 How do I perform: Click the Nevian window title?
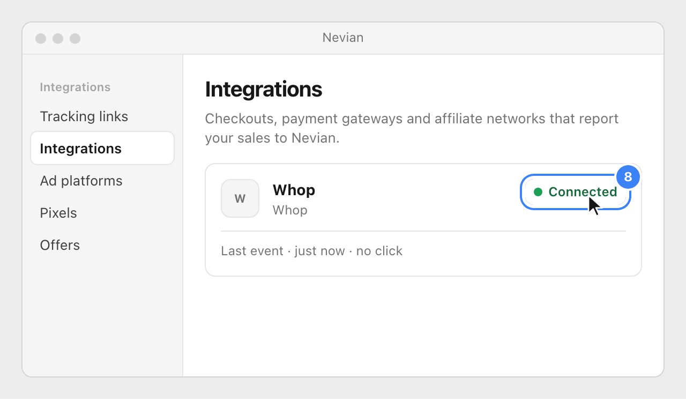[343, 38]
